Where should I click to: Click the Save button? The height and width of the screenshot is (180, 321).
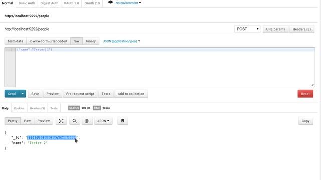tap(35, 94)
